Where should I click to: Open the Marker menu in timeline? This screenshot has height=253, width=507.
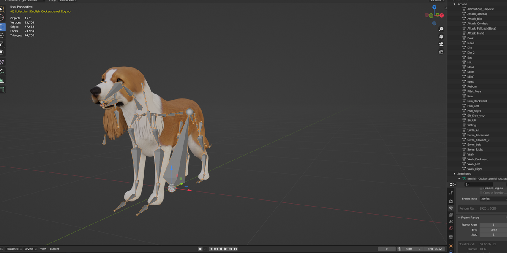55,249
